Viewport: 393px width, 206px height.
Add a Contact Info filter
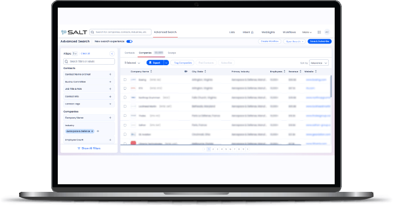pos(110,97)
